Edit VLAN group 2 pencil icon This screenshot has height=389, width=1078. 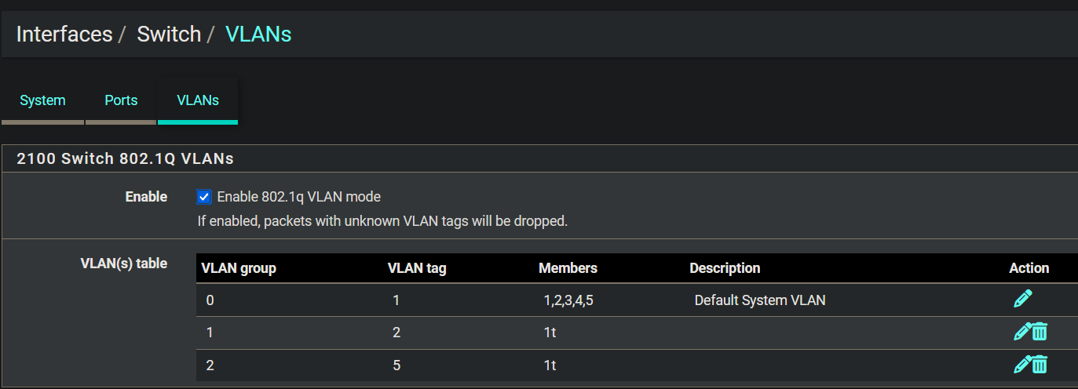pyautogui.click(x=1021, y=364)
